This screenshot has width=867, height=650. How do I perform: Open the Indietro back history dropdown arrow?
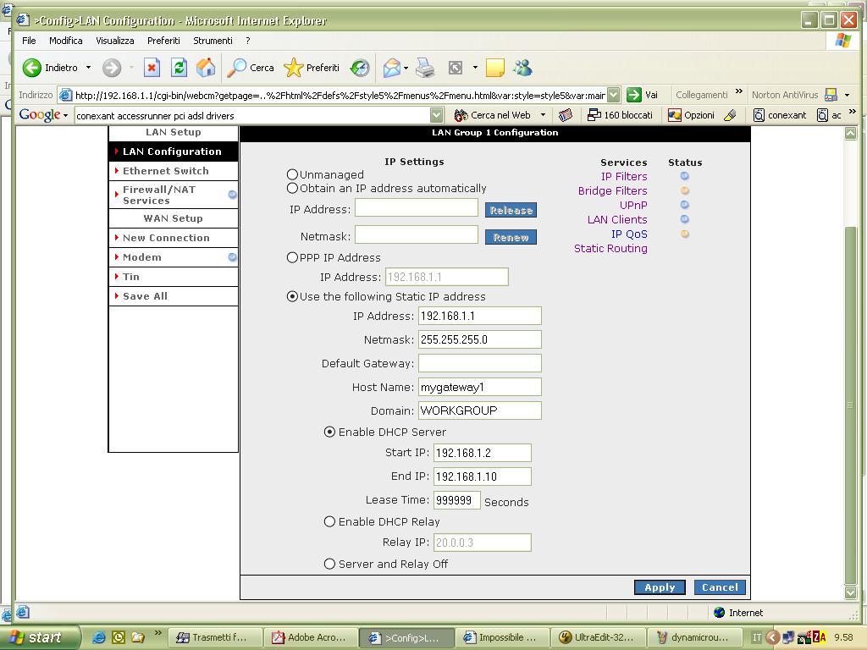(x=88, y=68)
